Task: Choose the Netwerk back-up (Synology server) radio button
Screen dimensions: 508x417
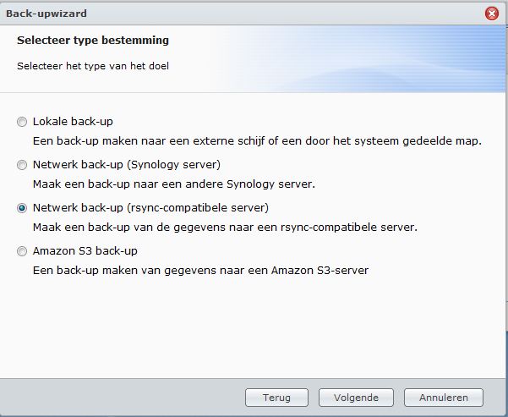Action: (22, 165)
